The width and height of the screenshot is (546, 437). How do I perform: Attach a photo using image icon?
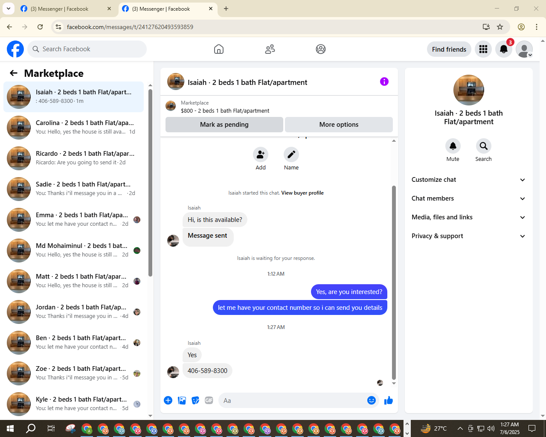(x=182, y=400)
